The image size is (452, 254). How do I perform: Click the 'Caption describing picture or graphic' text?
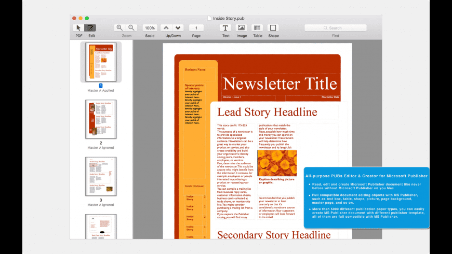tap(276, 180)
